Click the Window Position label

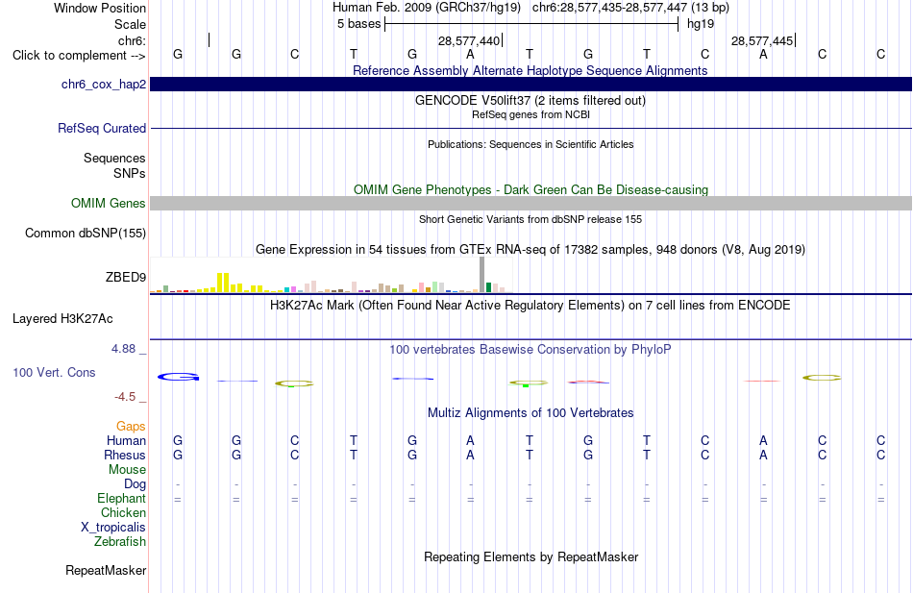(100, 8)
